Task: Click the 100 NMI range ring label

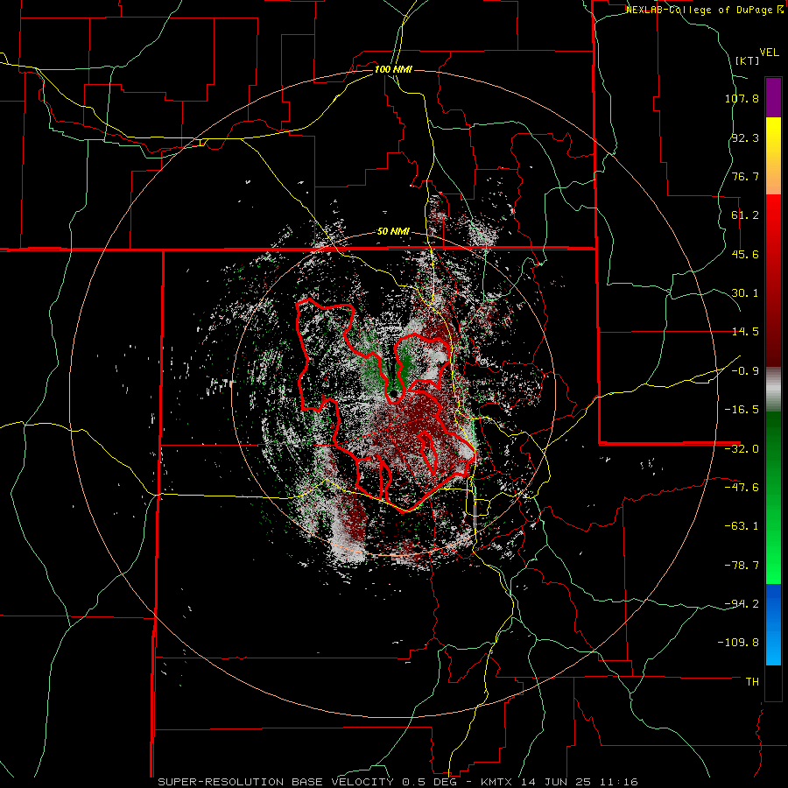Action: pos(393,69)
